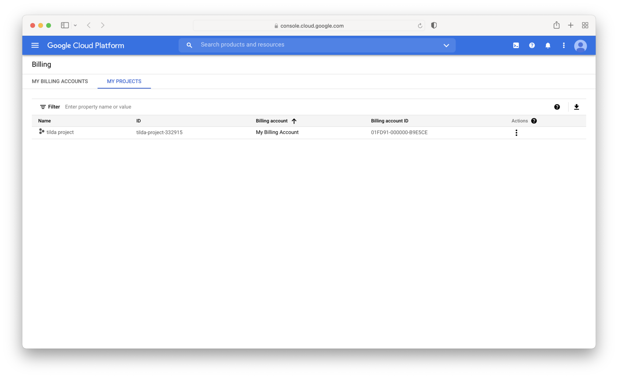Image resolution: width=618 pixels, height=378 pixels.
Task: Click the ID column header
Action: click(x=139, y=121)
